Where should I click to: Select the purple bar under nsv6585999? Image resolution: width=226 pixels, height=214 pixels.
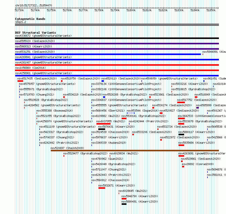click(198, 108)
